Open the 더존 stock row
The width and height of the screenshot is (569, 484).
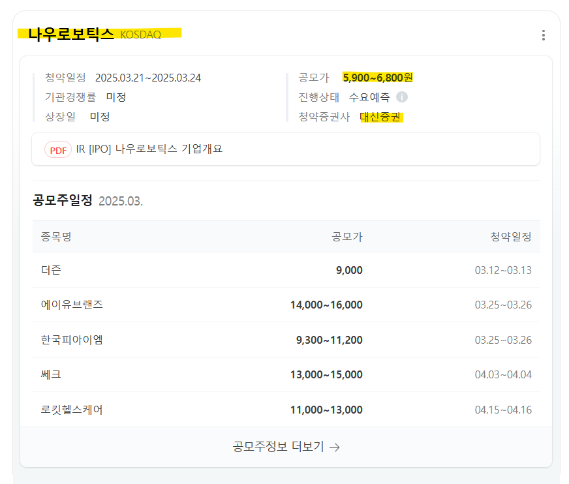(x=286, y=270)
